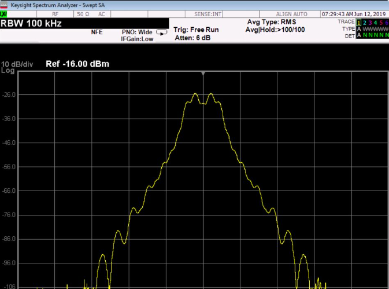Select trace number 4
The image size is (389, 289).
tap(375, 23)
